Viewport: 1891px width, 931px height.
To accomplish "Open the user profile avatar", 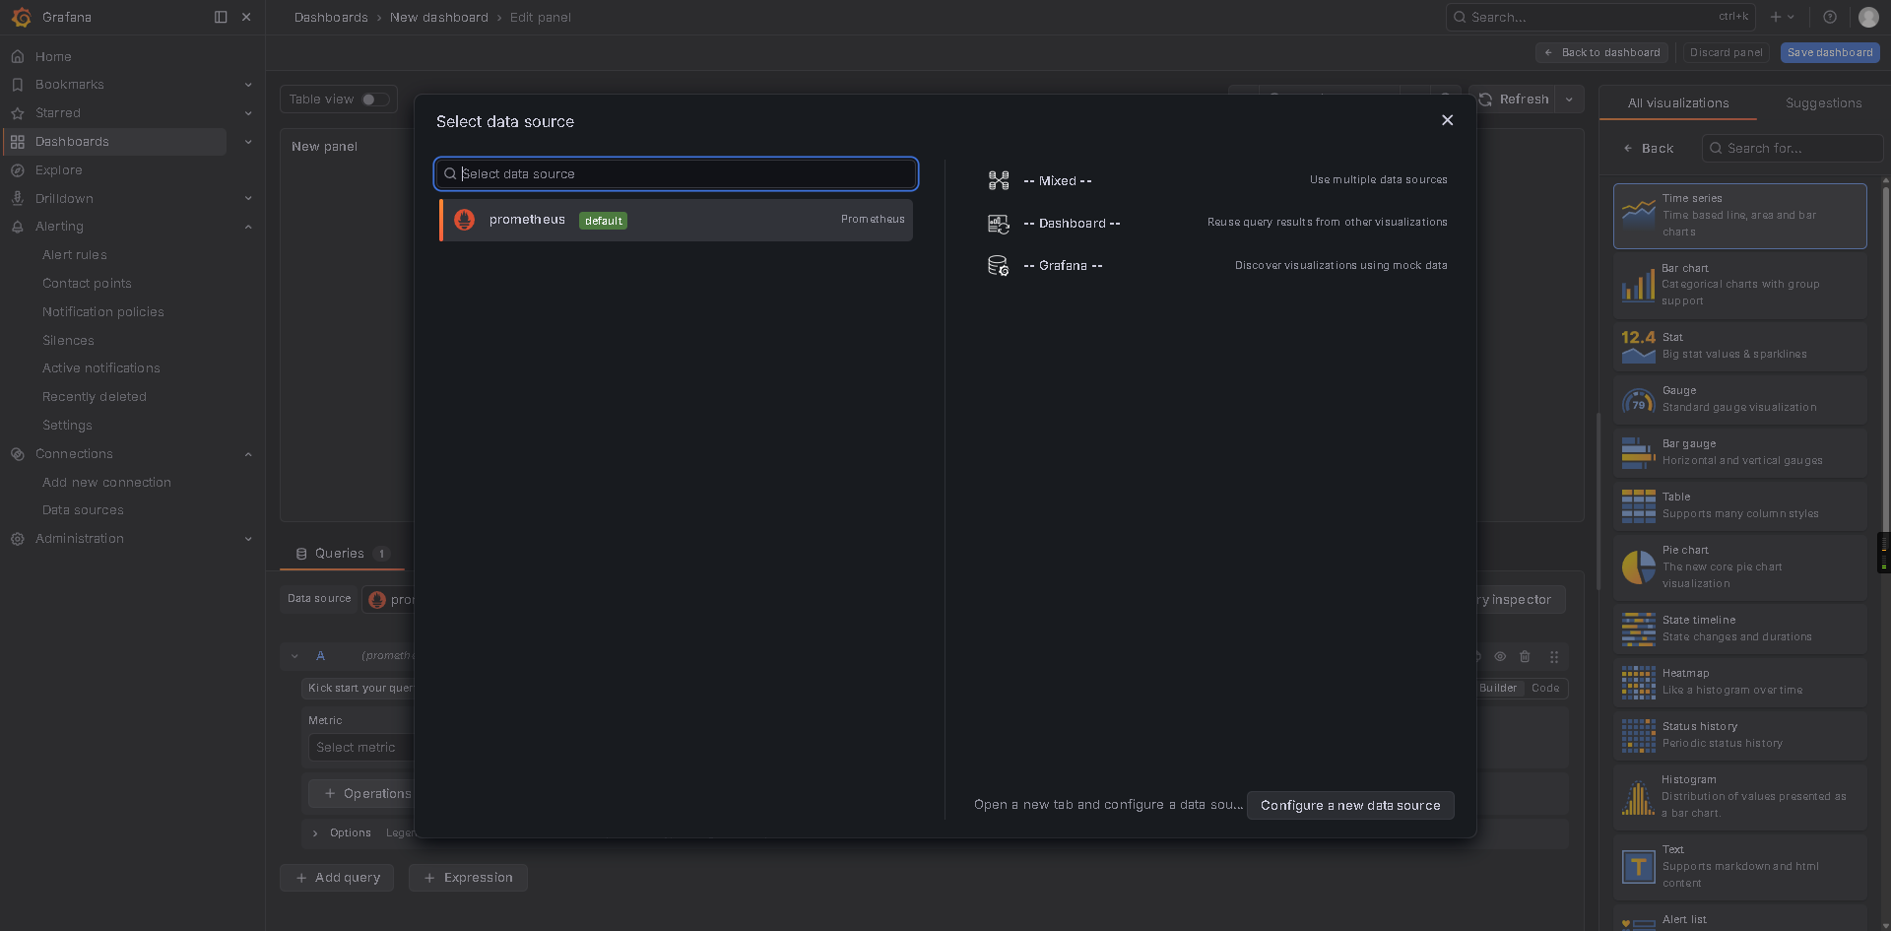I will click(x=1868, y=17).
